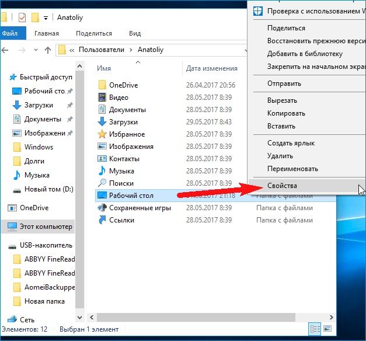
Task: Click the navigation pane vertical scrollbar
Action: click(81, 175)
